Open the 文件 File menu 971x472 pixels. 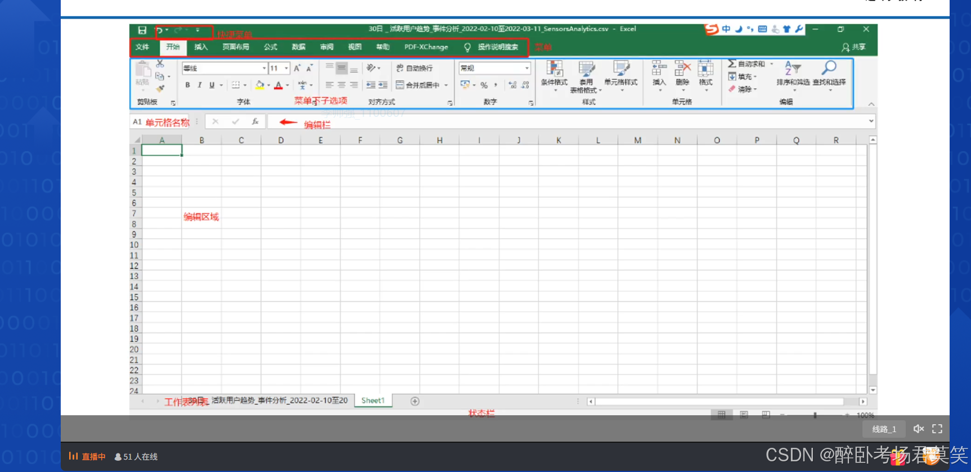coord(142,47)
